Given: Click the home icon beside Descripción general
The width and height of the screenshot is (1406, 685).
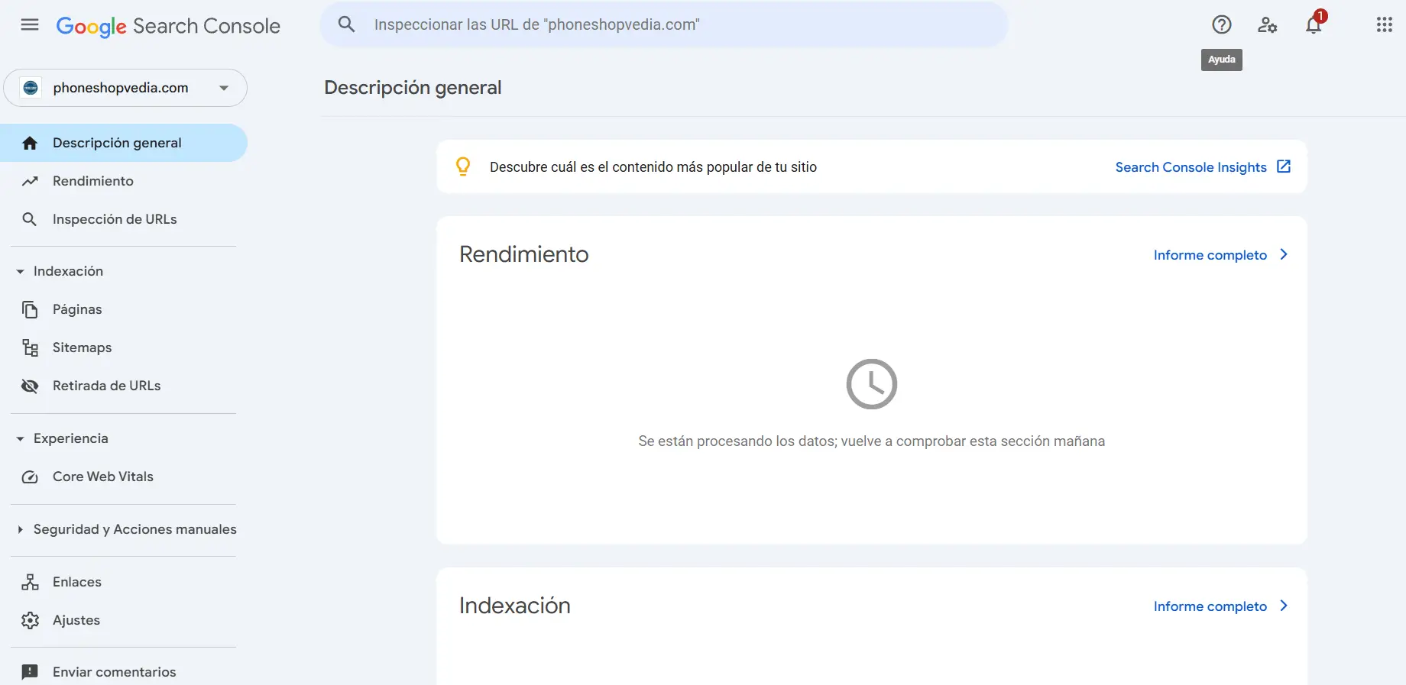Looking at the screenshot, I should pos(30,143).
